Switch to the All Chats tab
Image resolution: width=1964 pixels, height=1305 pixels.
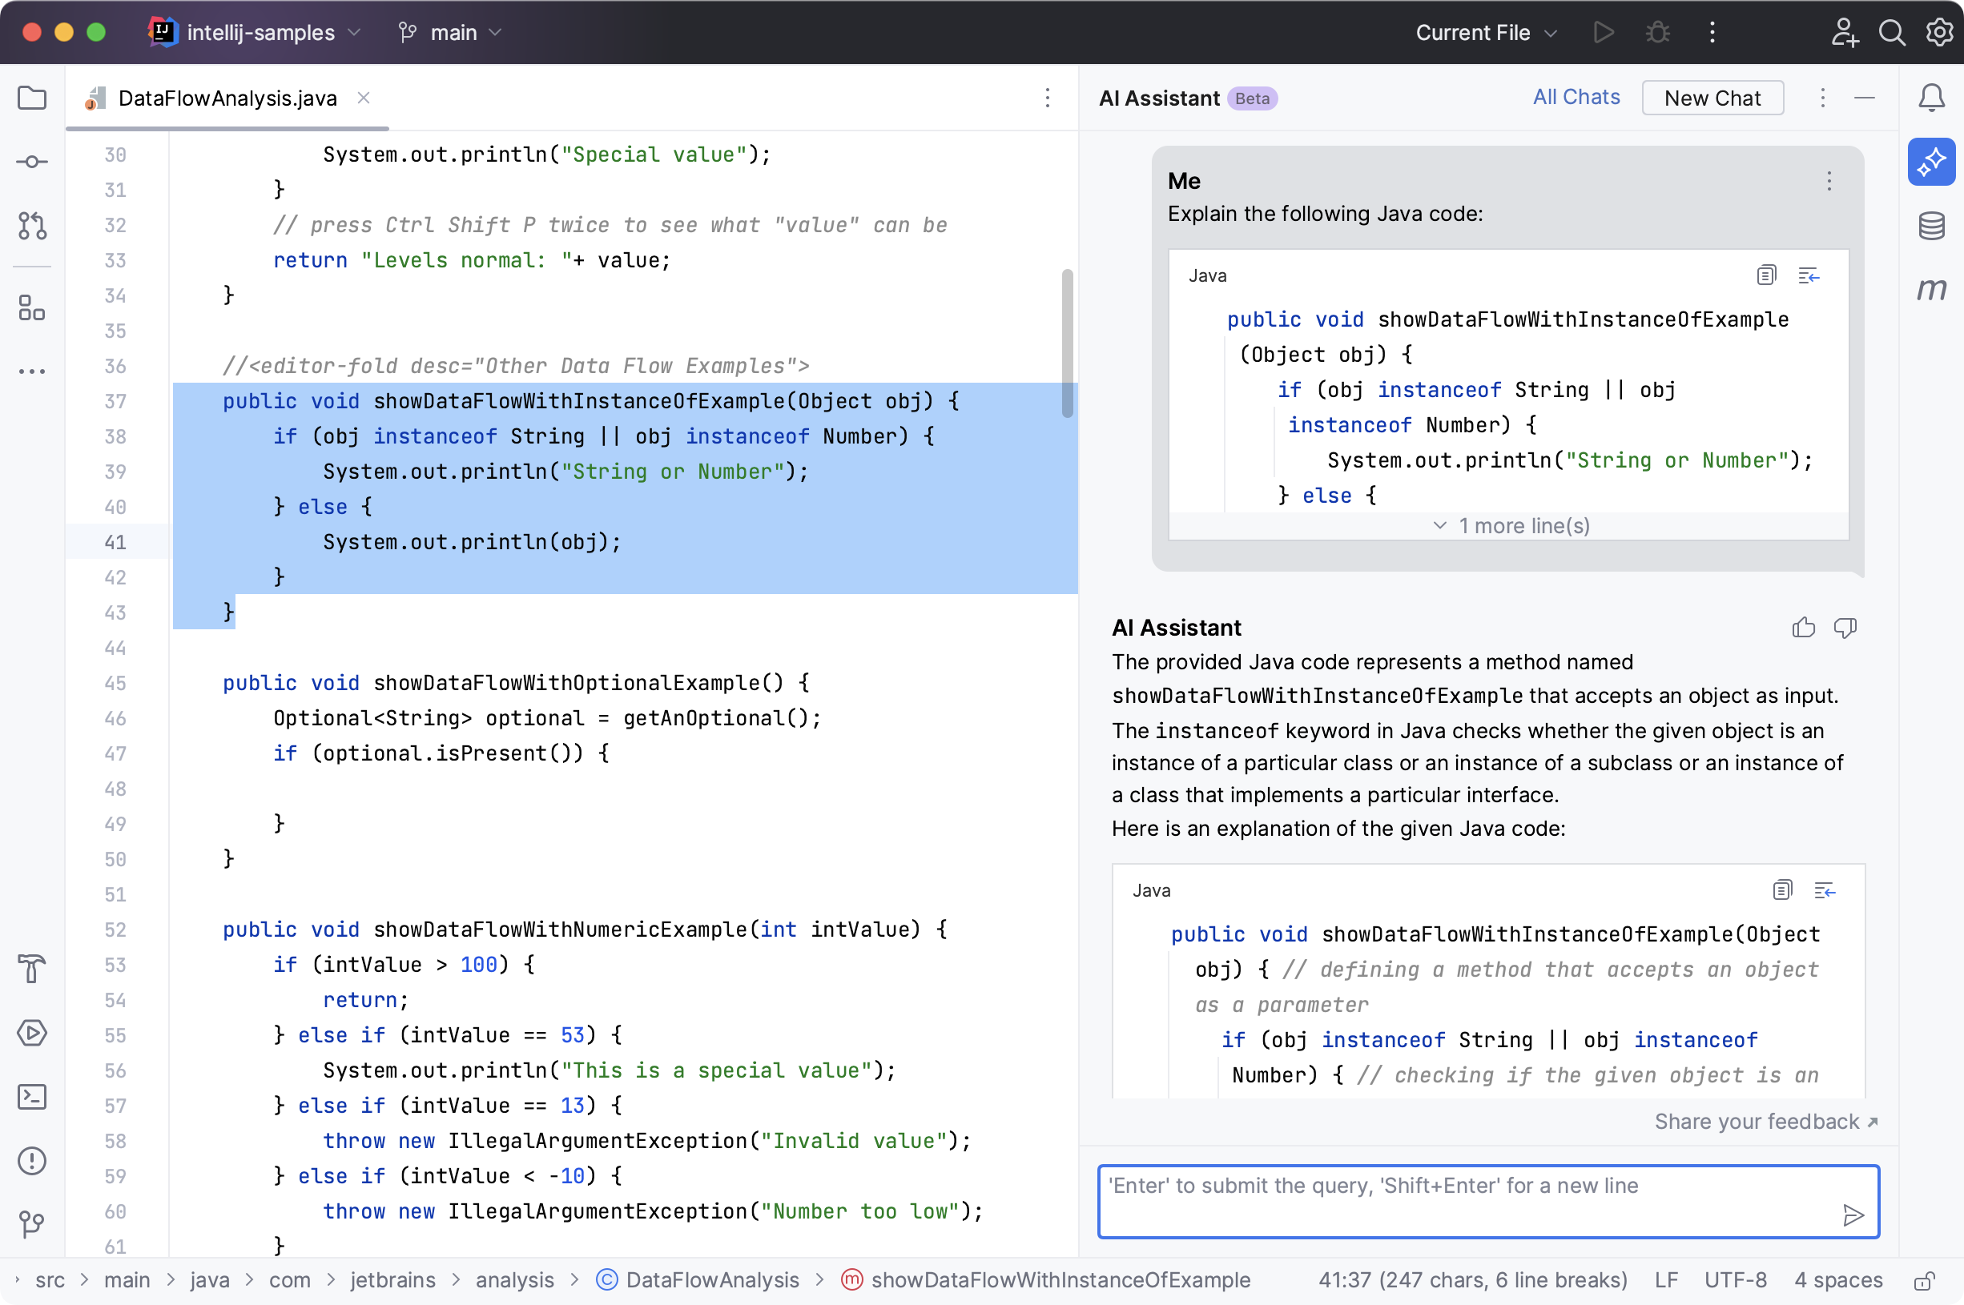[1576, 98]
